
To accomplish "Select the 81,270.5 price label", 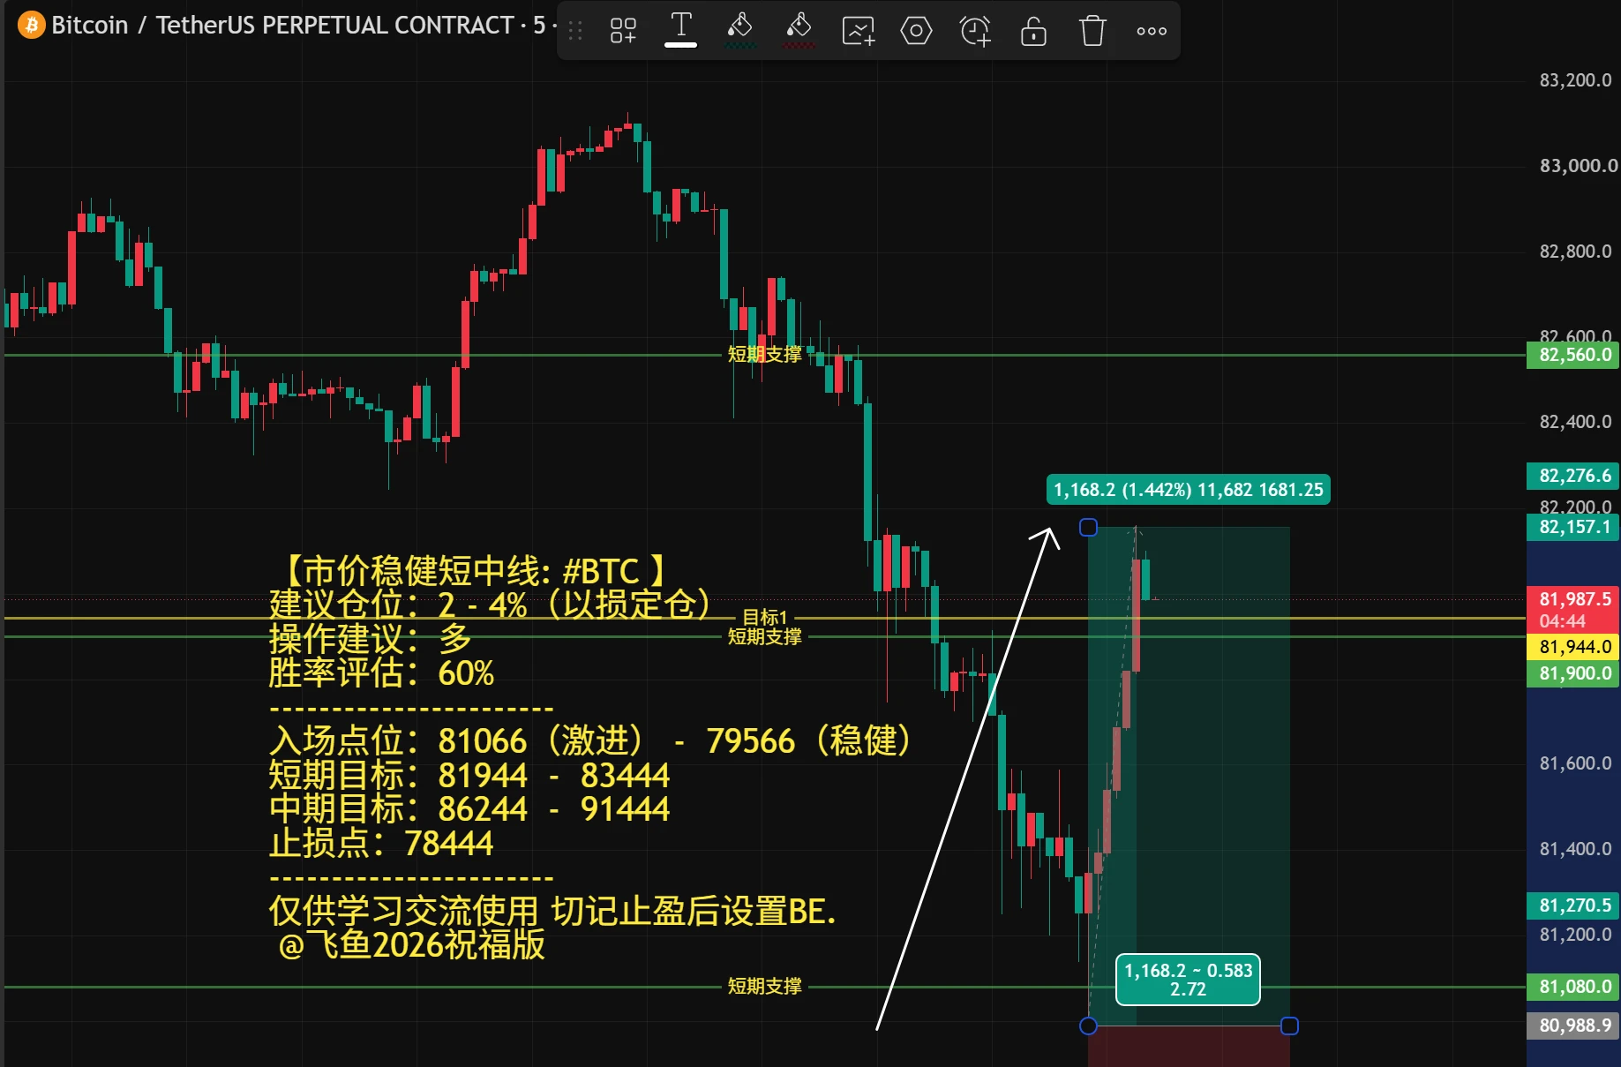I will [1574, 905].
